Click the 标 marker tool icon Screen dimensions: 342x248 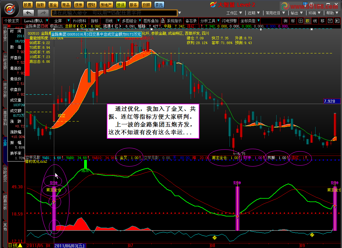pyautogui.click(x=293, y=21)
